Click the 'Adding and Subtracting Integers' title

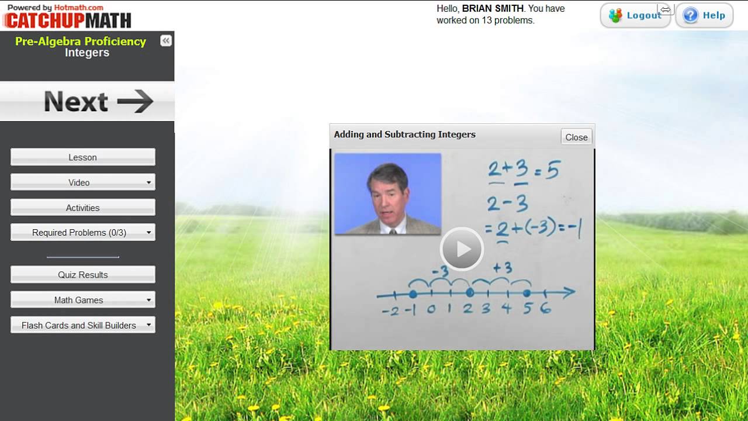[404, 134]
